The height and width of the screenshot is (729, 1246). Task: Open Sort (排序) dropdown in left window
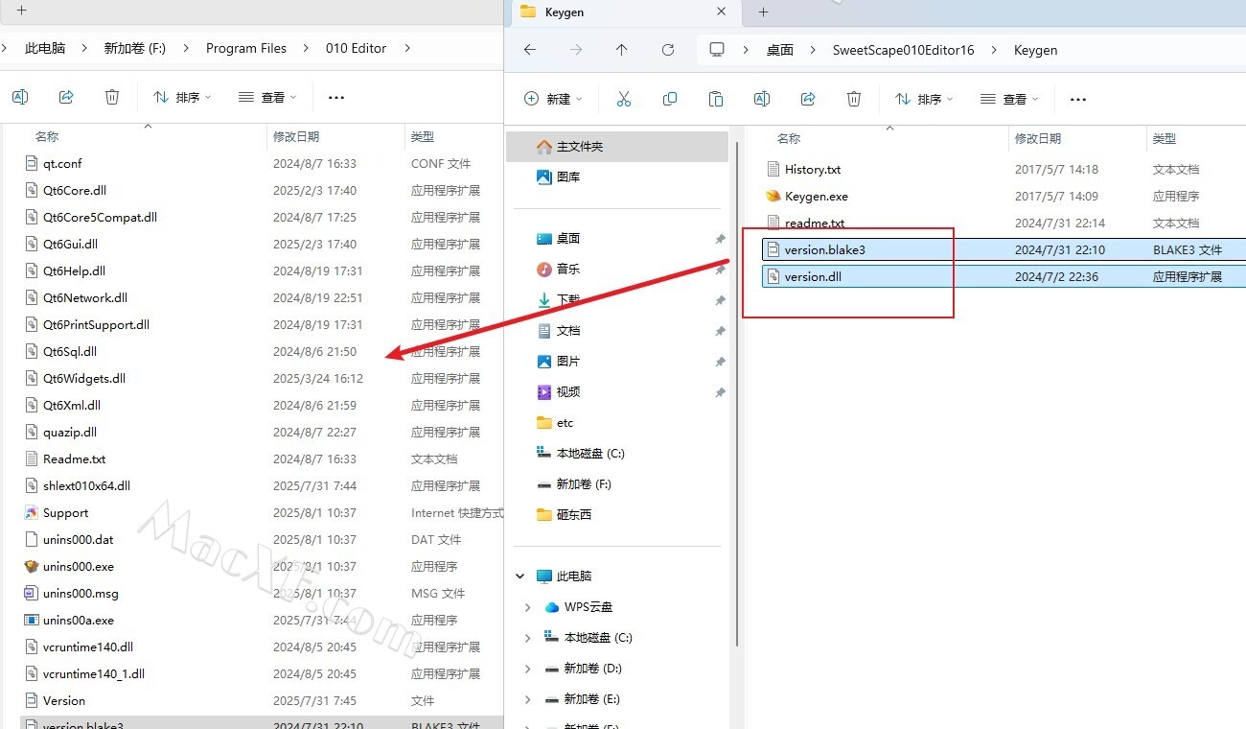coord(182,97)
